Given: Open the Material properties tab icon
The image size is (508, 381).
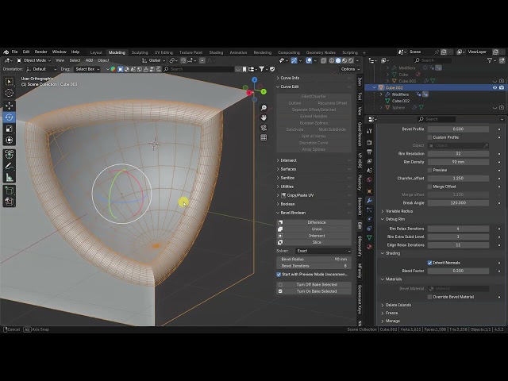Looking at the screenshot, I should (x=369, y=247).
